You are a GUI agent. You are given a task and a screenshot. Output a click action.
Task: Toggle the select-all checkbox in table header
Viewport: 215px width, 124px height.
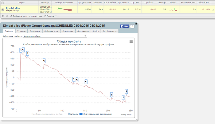point(2,3)
